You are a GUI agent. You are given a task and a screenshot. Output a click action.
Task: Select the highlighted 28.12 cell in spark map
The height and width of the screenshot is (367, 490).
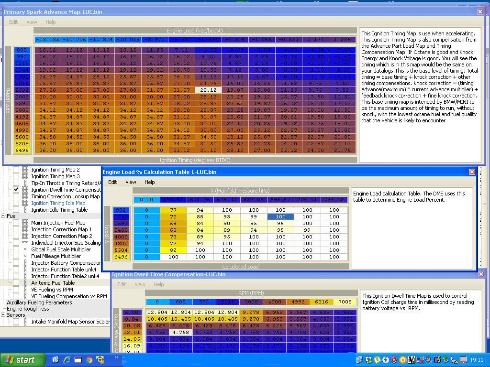[x=208, y=90]
